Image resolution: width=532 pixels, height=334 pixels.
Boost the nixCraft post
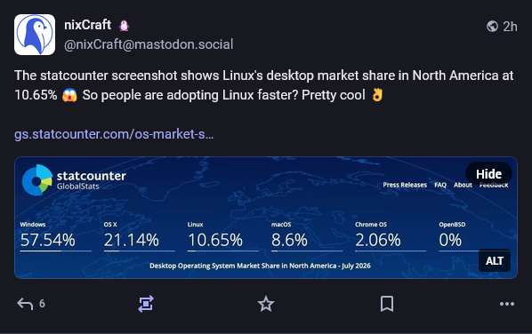click(x=146, y=304)
